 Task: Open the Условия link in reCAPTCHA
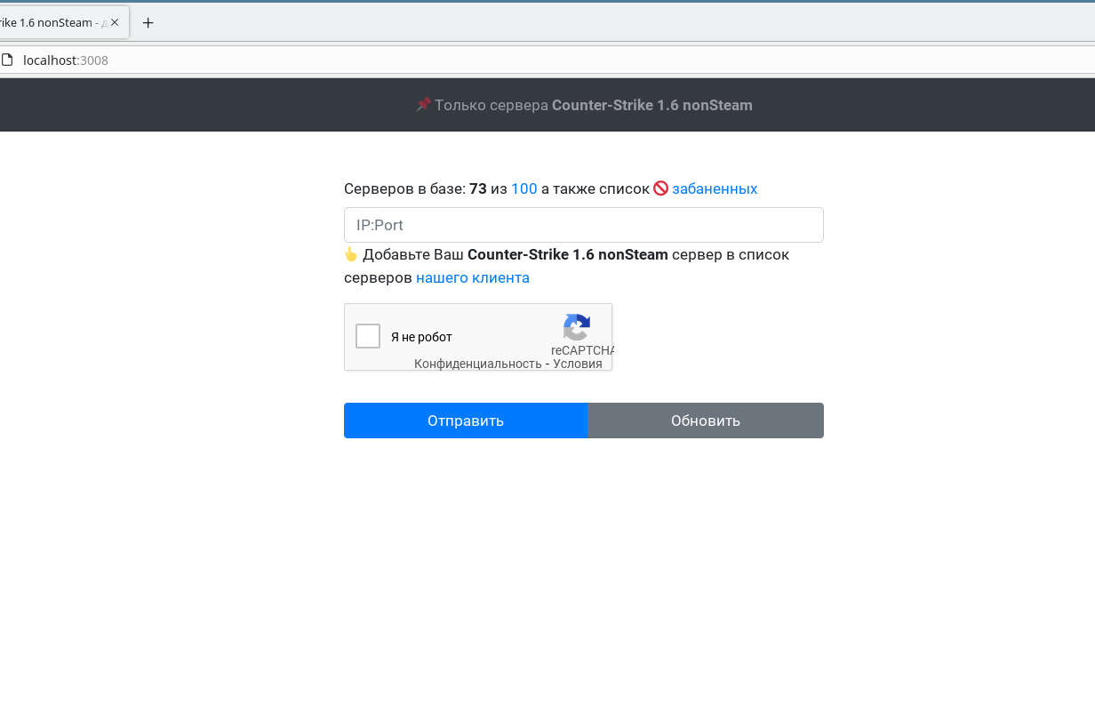click(x=578, y=364)
